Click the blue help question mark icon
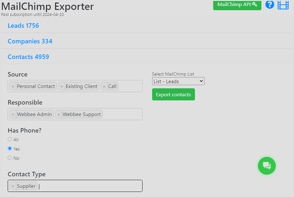Screen dimensions: 294x197 coord(270,5)
